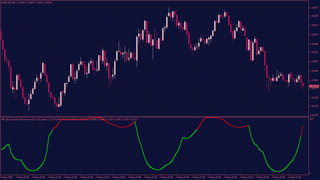Click the last candle on the chart
320x180 pixels.
(303, 84)
